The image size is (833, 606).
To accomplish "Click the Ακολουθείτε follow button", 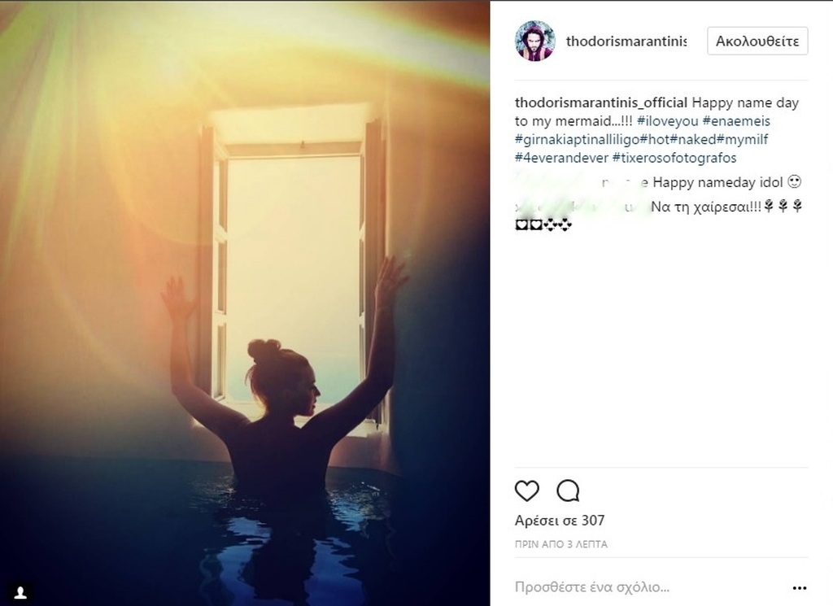I will [x=757, y=41].
